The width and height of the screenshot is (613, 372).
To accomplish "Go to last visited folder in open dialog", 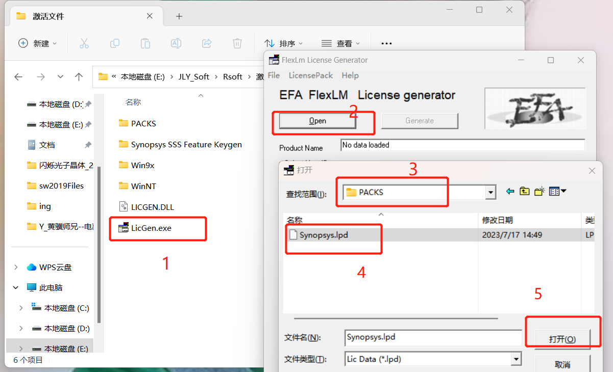I will pyautogui.click(x=510, y=192).
